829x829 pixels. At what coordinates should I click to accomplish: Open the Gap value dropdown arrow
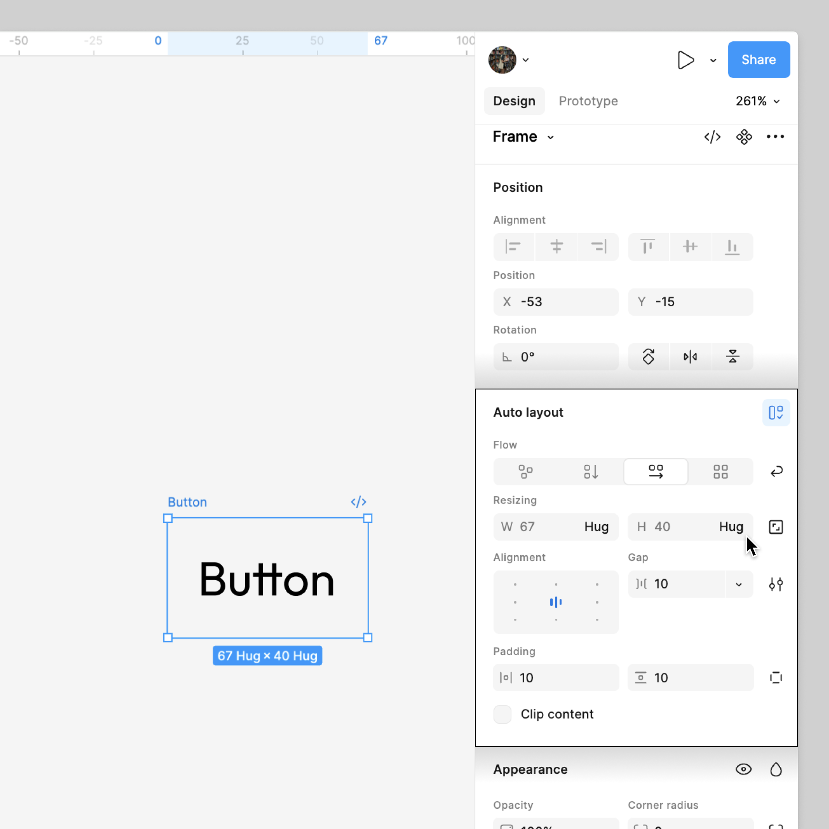click(739, 585)
